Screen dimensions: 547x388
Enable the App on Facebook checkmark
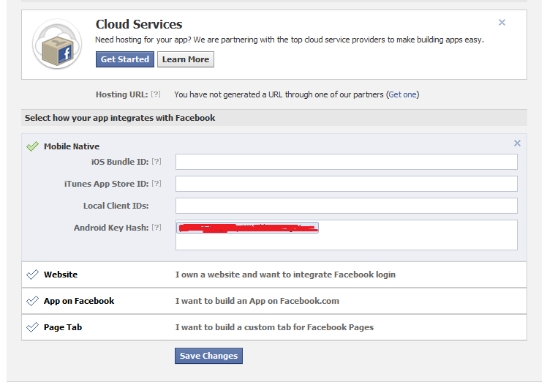click(x=32, y=301)
